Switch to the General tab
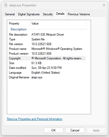 pos(10,14)
